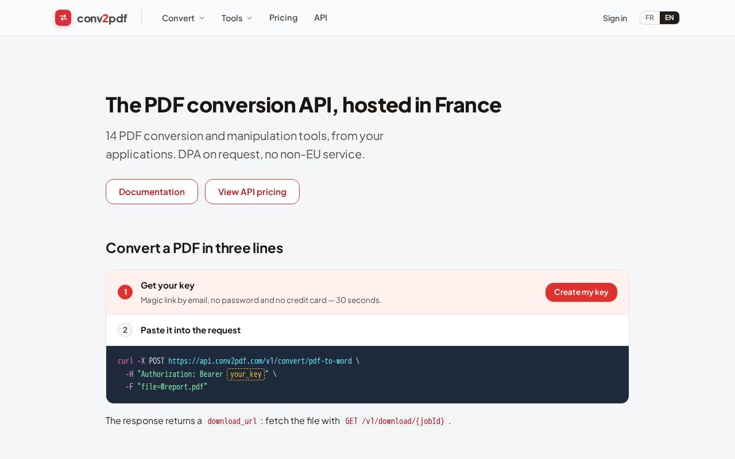
Task: Click View API pricing button
Action: pyautogui.click(x=252, y=192)
